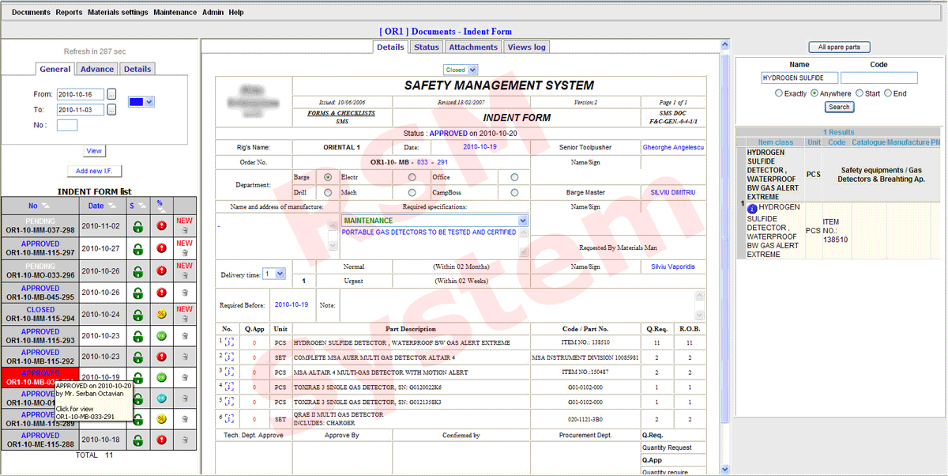Open Gheorghe Angelescu link
This screenshot has height=476, width=948.
coord(674,148)
